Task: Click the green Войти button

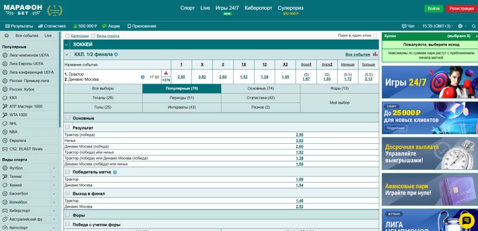Action: tap(434, 8)
